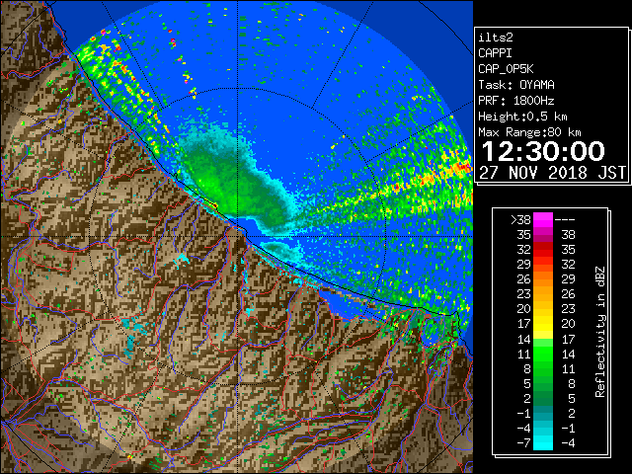This screenshot has width=632, height=474.
Task: Click the ">38" legend value
Action: pos(520,219)
